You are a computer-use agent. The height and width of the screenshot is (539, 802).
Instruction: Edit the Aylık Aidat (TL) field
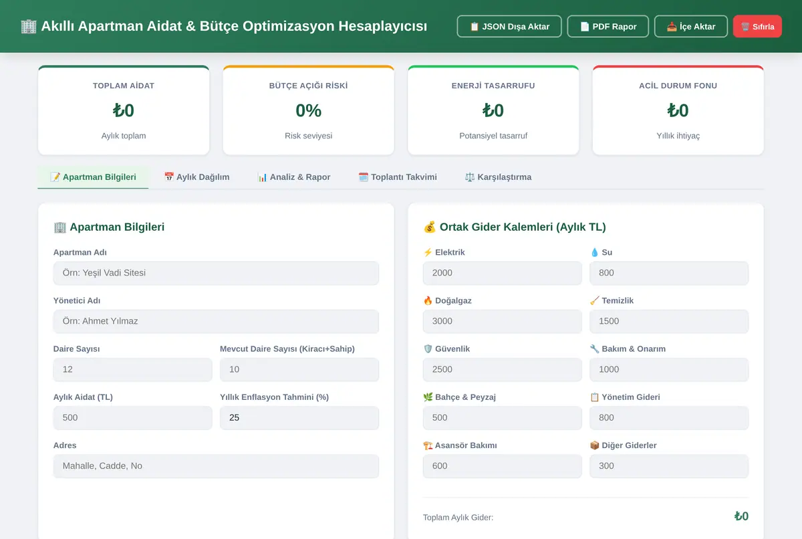pyautogui.click(x=132, y=417)
